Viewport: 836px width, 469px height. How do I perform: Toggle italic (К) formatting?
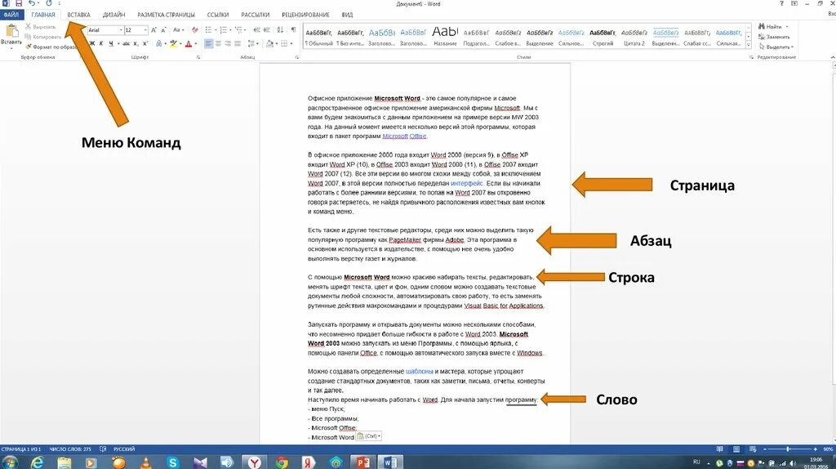[x=100, y=44]
